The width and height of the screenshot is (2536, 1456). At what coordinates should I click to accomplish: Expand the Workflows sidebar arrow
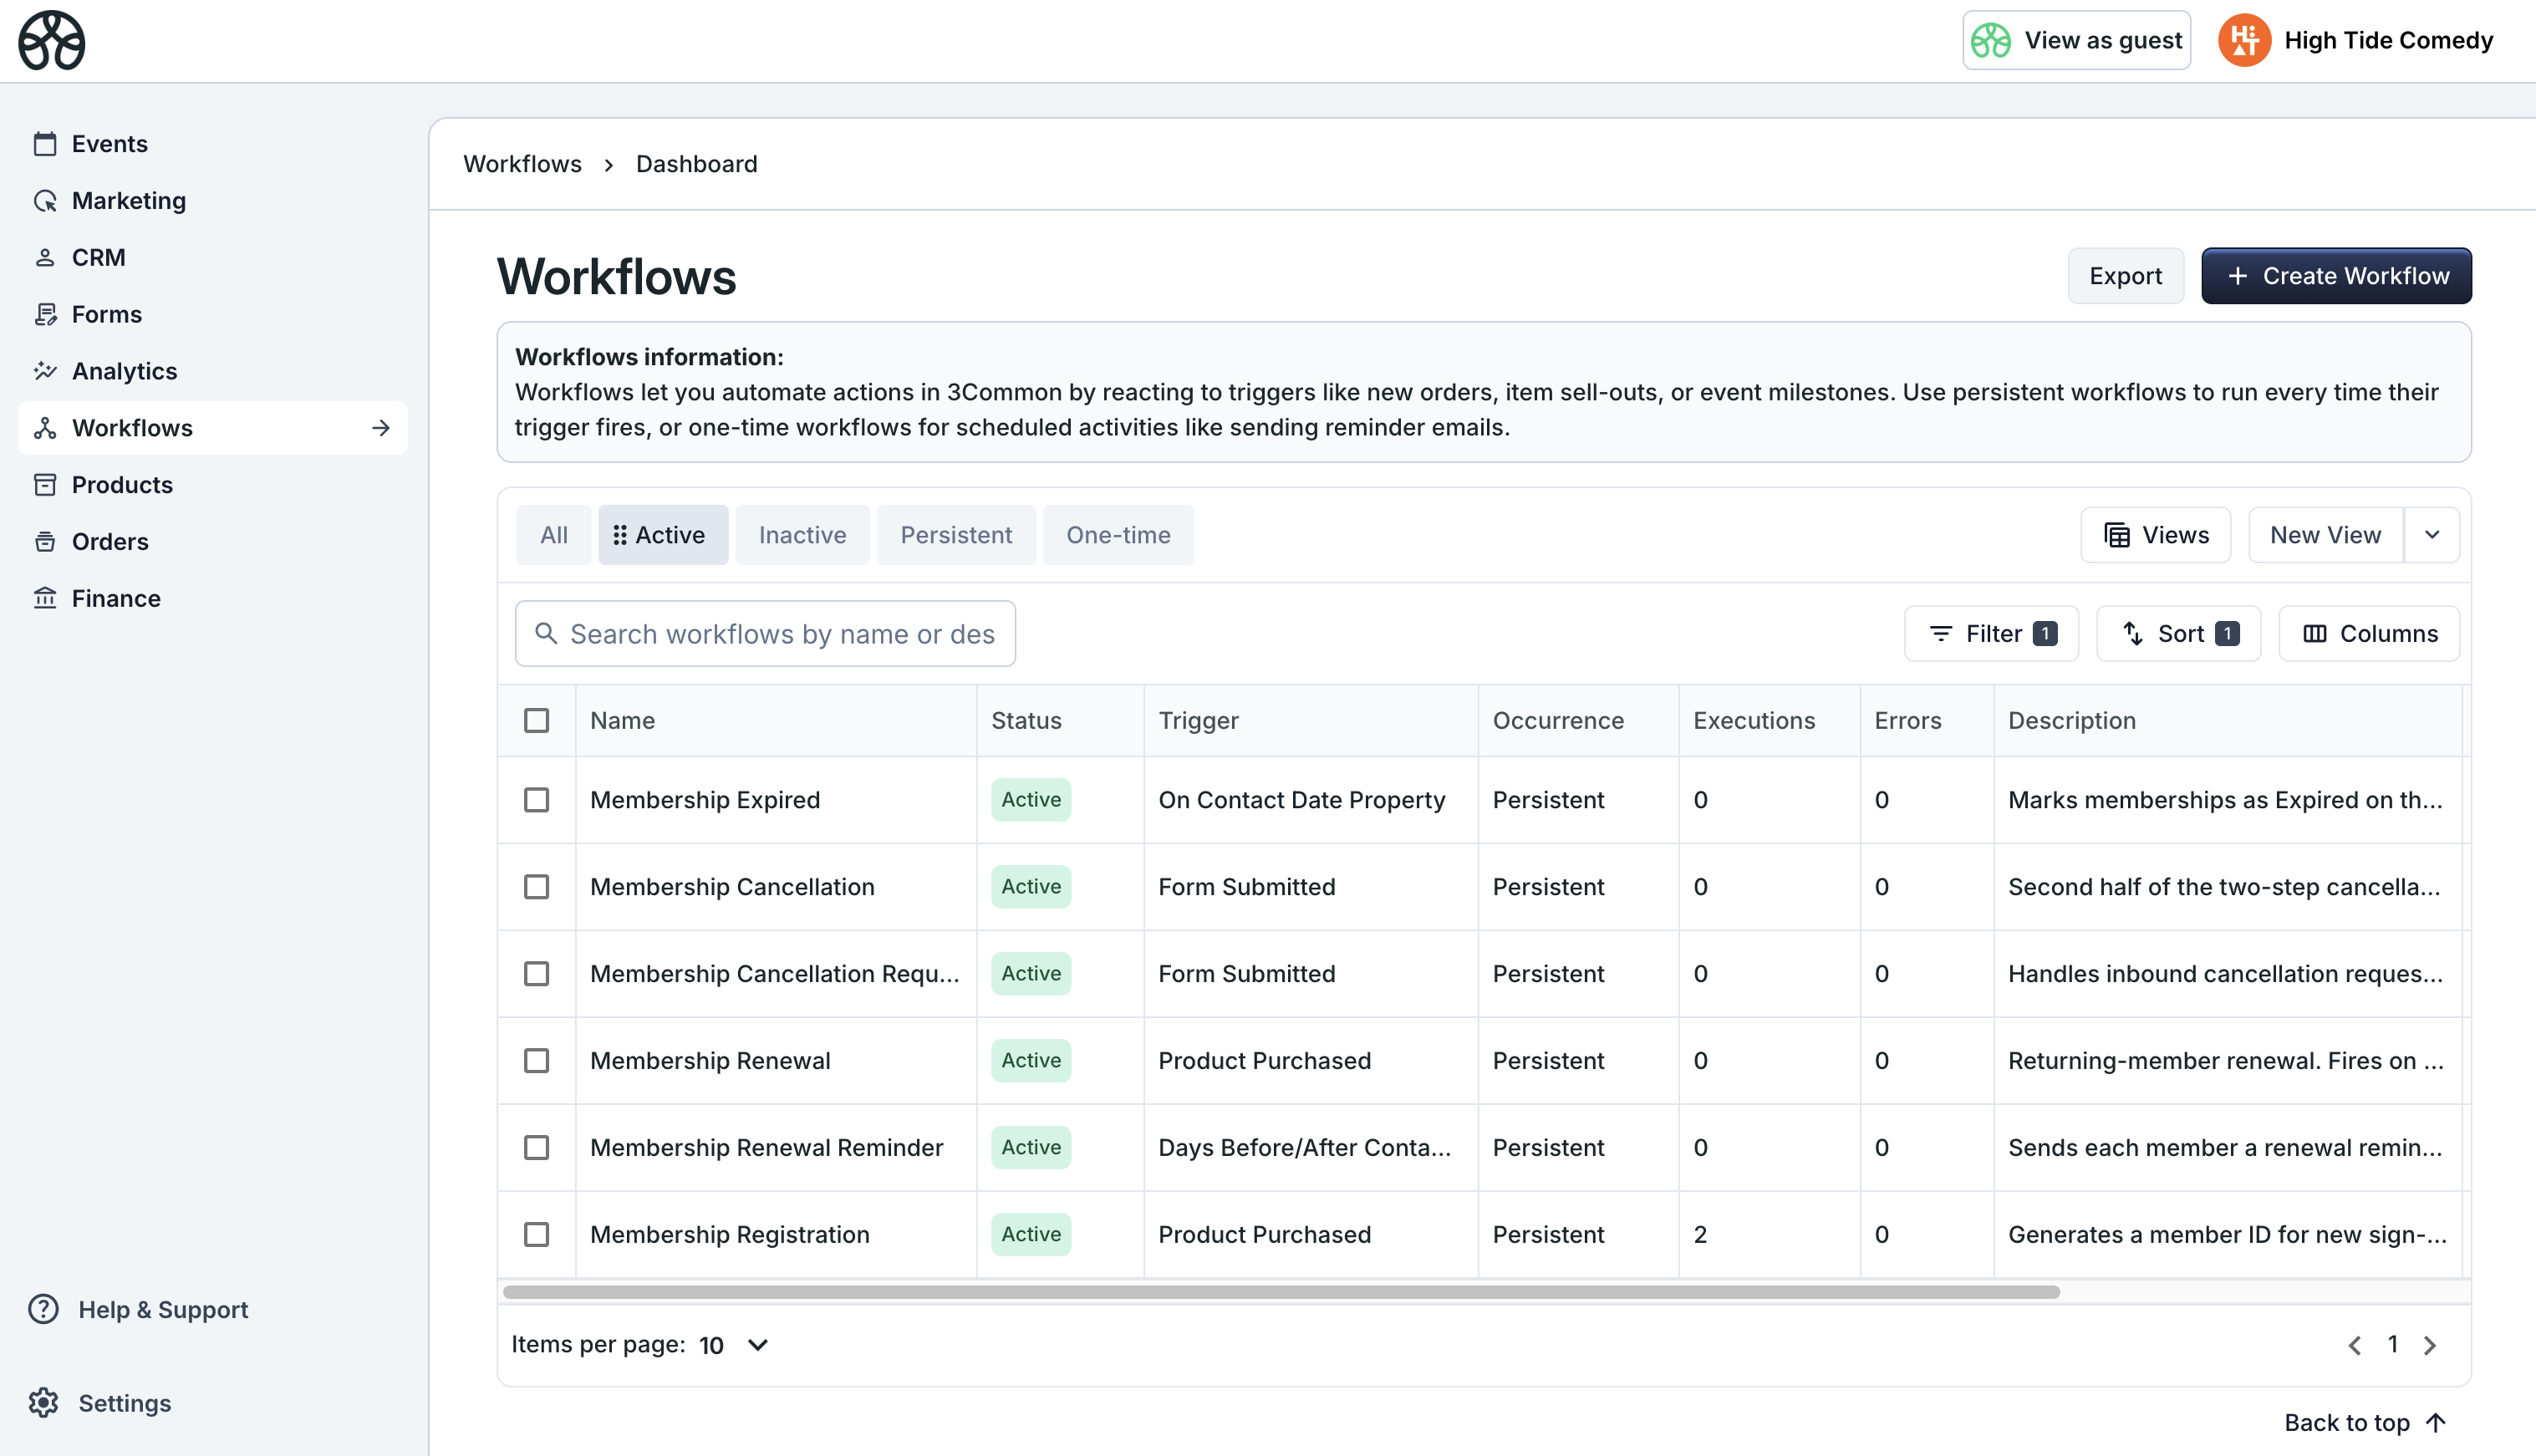pos(381,428)
